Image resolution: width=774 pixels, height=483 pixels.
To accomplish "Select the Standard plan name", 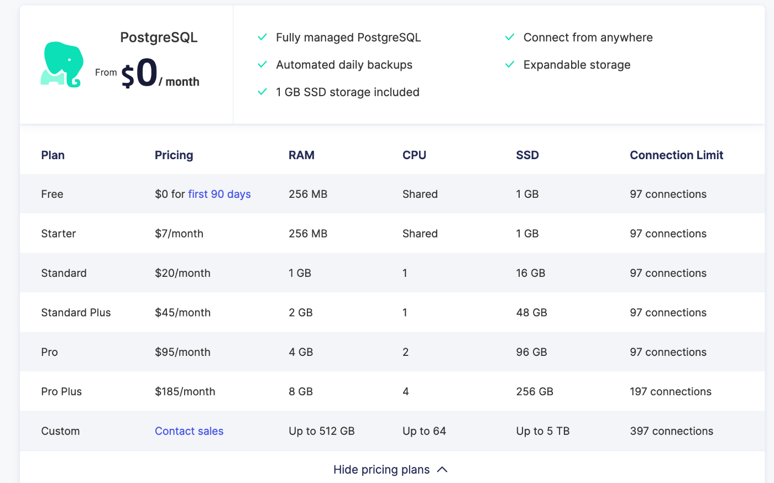I will [x=64, y=273].
